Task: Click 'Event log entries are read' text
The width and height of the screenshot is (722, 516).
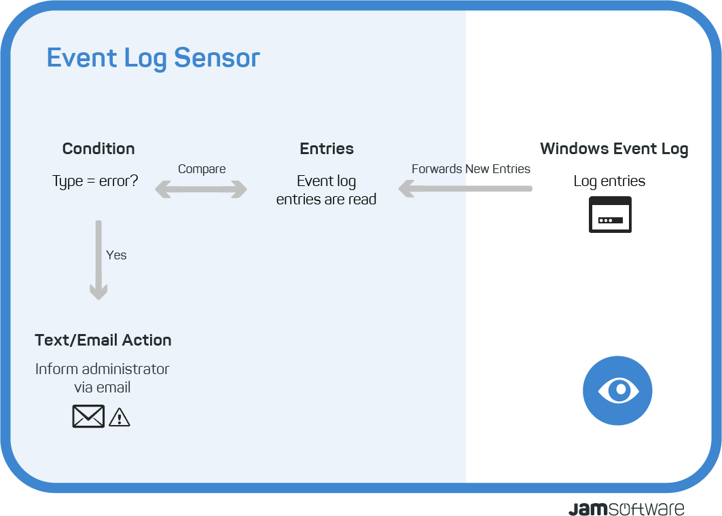Action: pyautogui.click(x=327, y=190)
